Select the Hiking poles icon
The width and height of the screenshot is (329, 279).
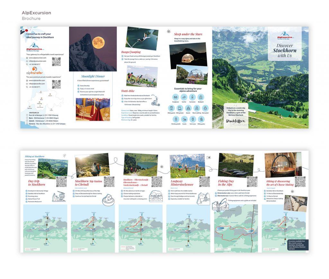[x=201, y=119]
